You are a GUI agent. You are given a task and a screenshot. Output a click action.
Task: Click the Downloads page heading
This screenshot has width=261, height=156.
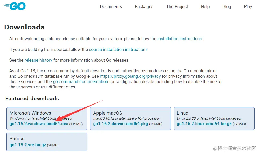pyautogui.click(x=24, y=27)
